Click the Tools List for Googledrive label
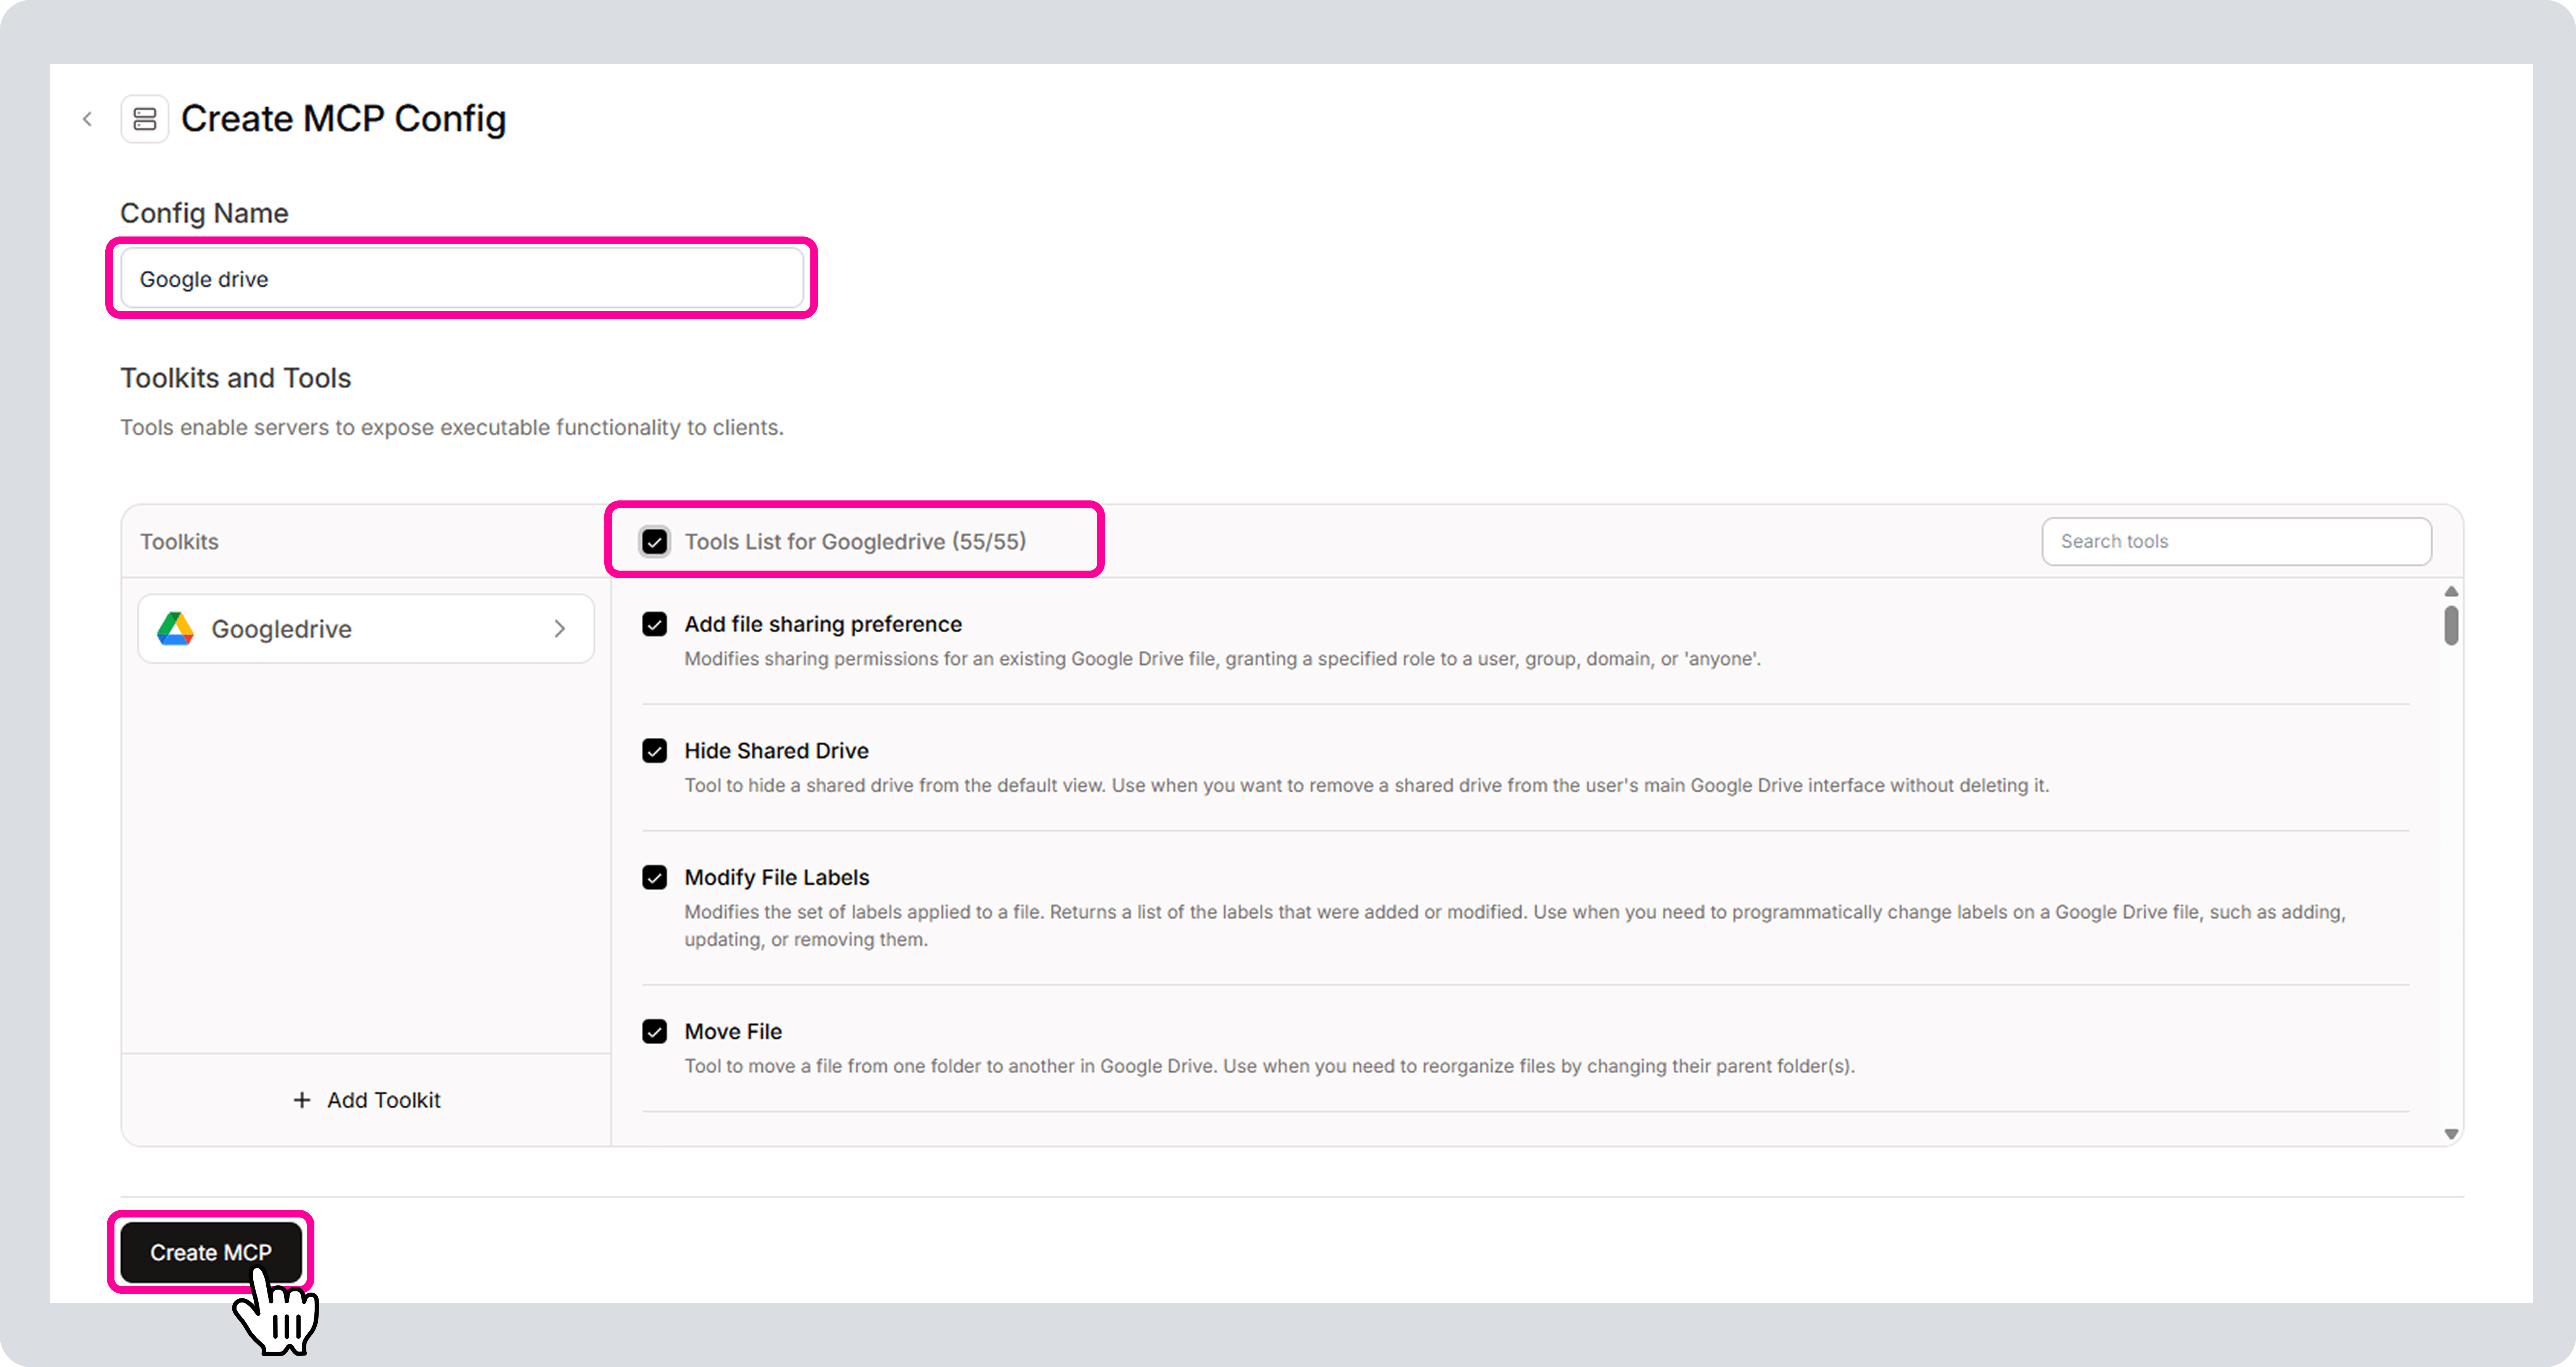 point(855,542)
